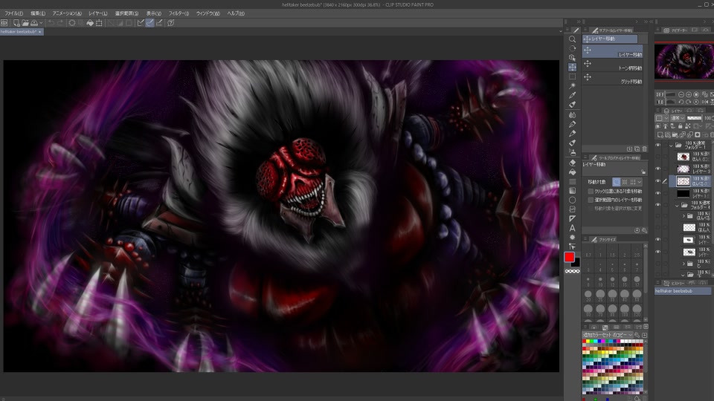Switch to helltaker beelzebub document tab
Screen dimensions: 714x401
[22, 32]
